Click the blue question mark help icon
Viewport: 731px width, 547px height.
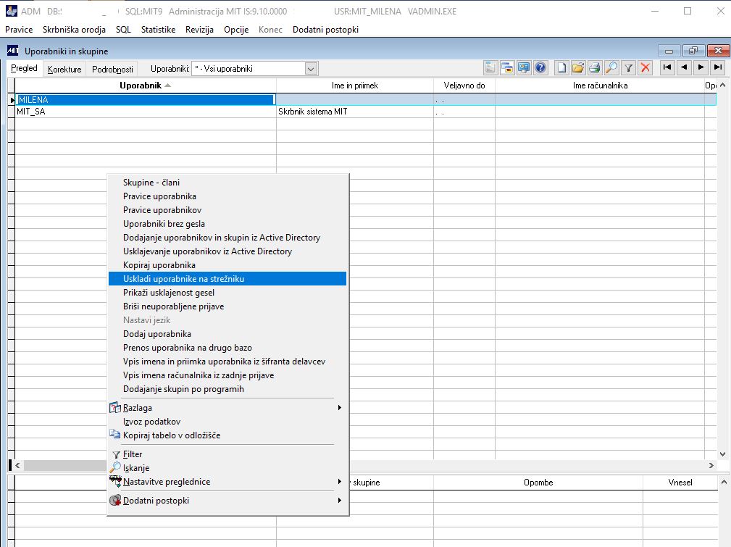[540, 67]
